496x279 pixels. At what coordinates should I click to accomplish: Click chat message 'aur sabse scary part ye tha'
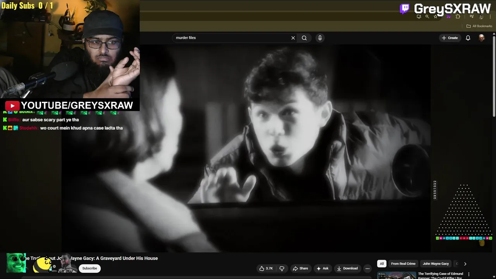(50, 120)
